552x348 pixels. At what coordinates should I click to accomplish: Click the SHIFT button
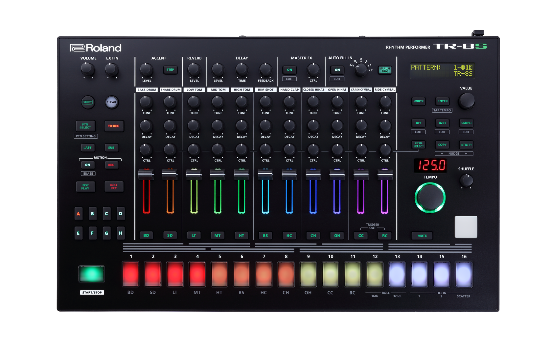pos(88,102)
